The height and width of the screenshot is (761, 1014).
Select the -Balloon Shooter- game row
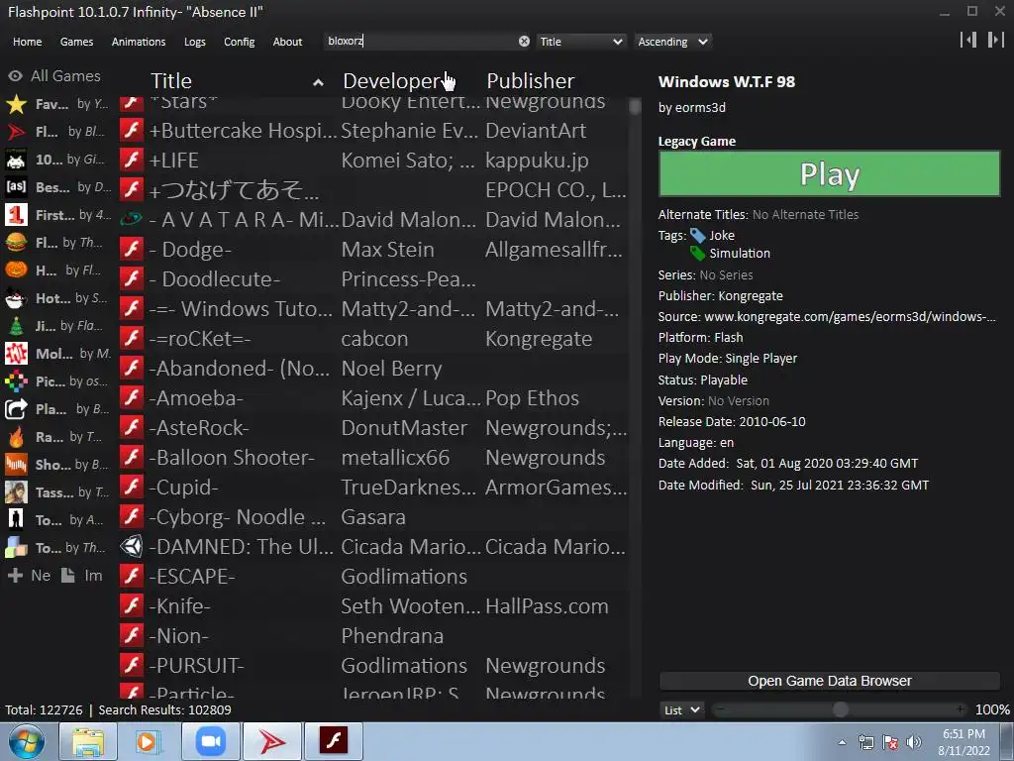point(373,458)
